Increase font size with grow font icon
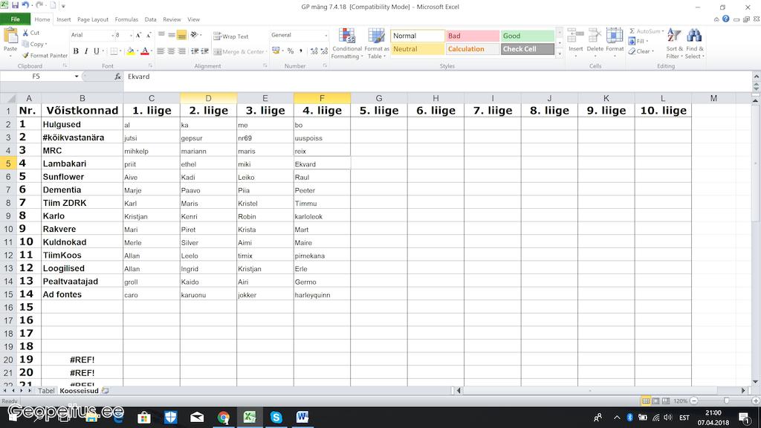 click(x=138, y=36)
